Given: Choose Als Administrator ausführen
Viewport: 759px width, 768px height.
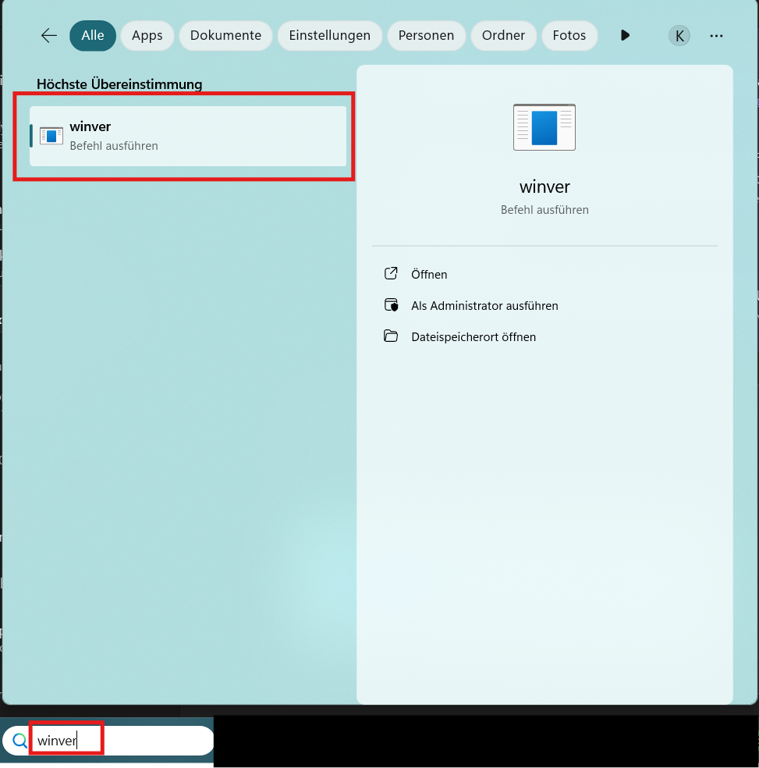Looking at the screenshot, I should (484, 306).
